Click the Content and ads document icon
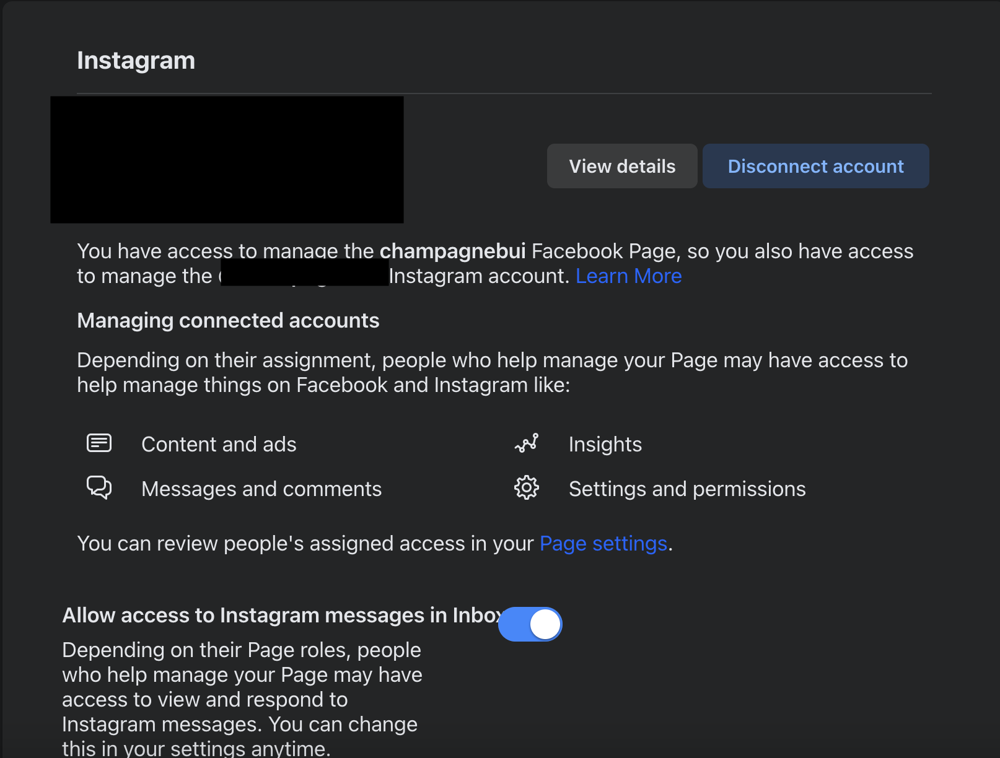Screen dimensions: 1000x758 [99, 443]
